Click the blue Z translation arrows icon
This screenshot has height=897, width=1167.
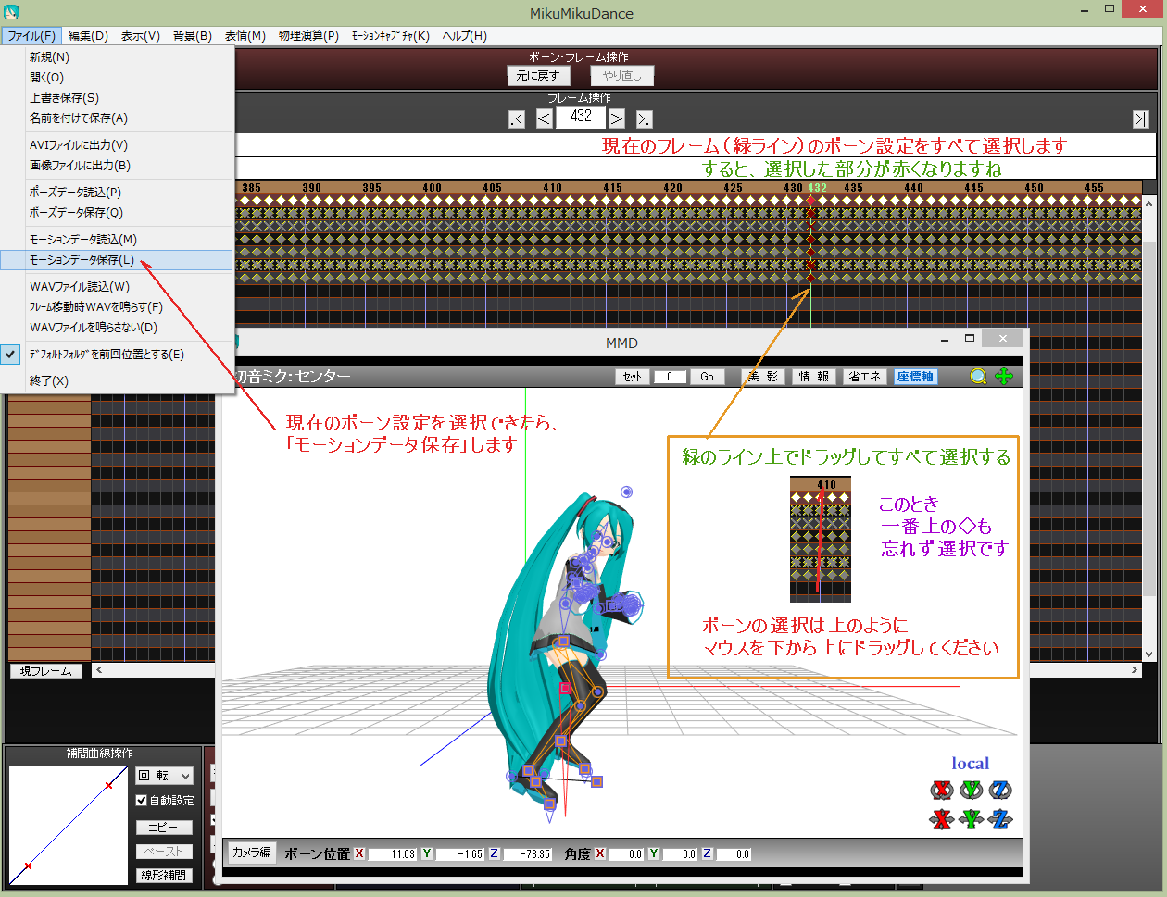point(1000,819)
